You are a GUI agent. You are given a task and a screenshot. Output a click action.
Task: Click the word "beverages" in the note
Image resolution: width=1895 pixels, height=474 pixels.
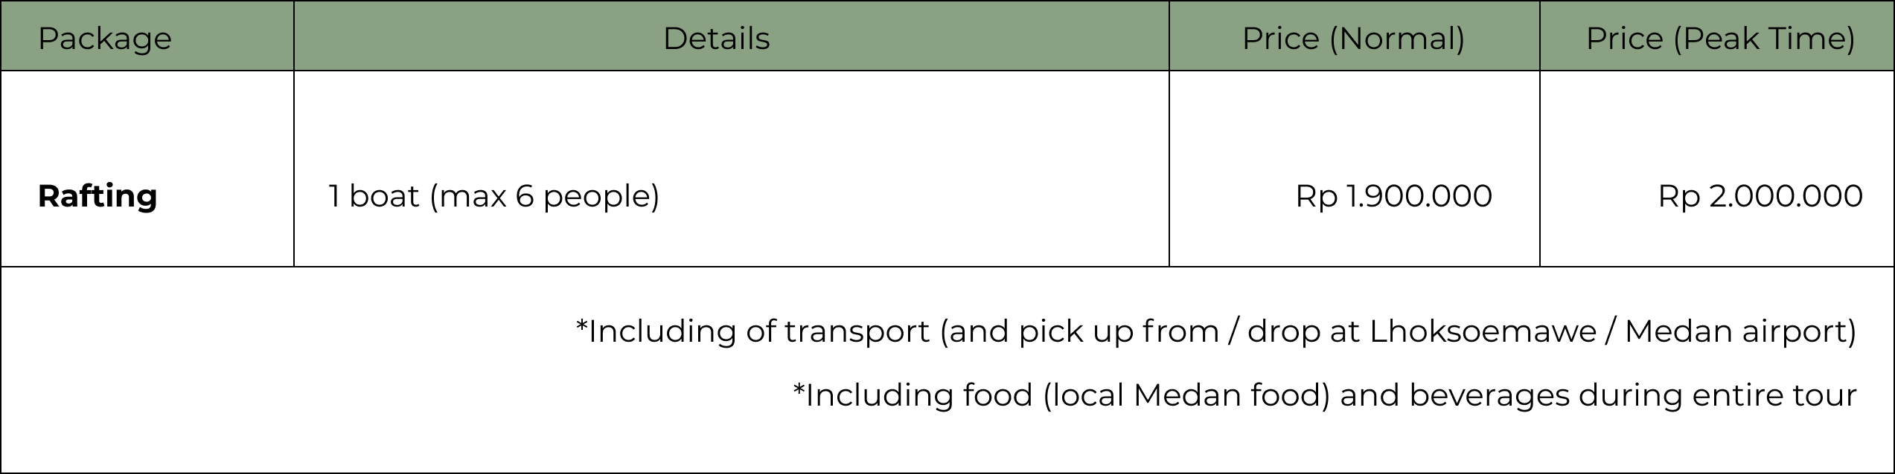click(1489, 395)
